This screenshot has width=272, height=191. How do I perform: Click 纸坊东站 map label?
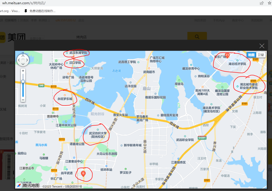tap(106, 170)
